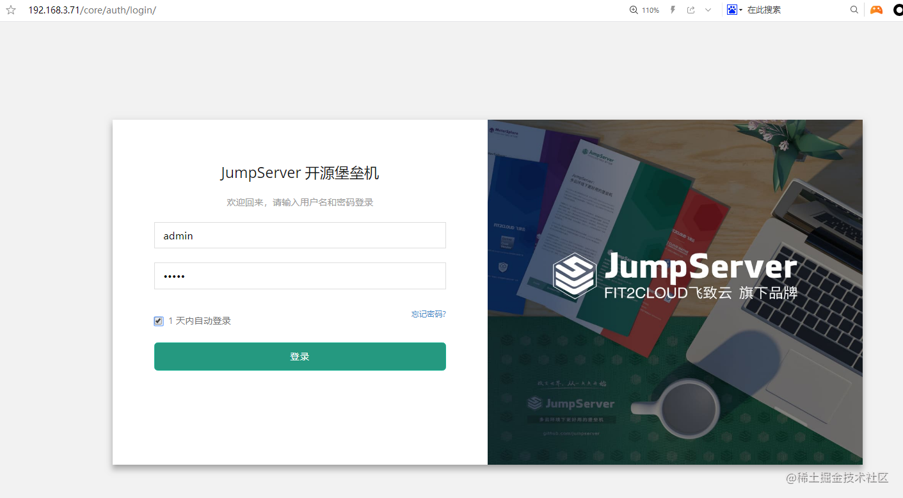
Task: Click the password input field
Action: (x=300, y=276)
